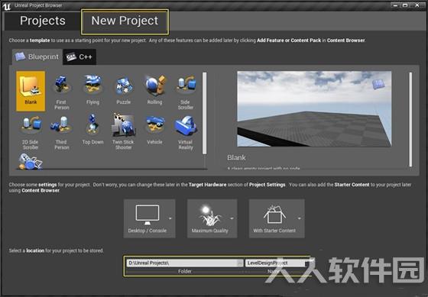Select the Puzzle template icon
428x297 pixels.
[124, 89]
